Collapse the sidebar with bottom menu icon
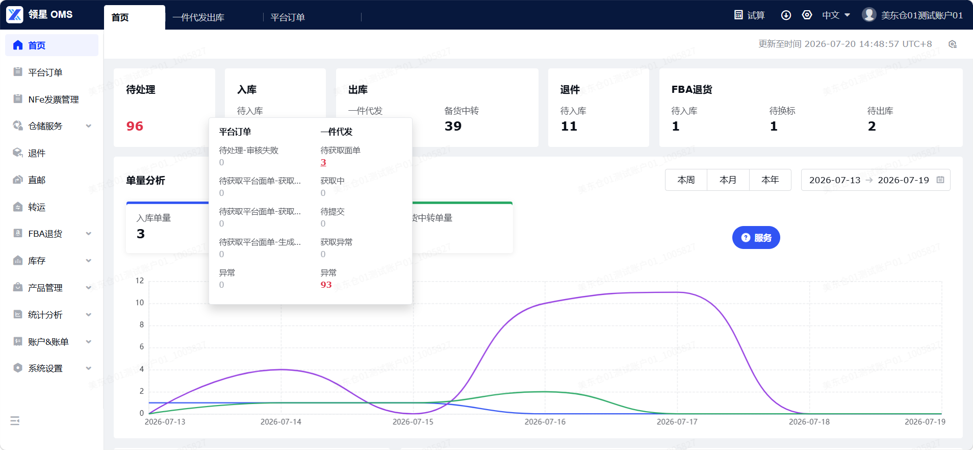The height and width of the screenshot is (450, 973). 15,421
